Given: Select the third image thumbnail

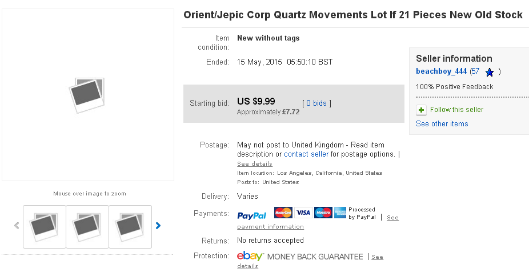Looking at the screenshot, I should [130, 226].
